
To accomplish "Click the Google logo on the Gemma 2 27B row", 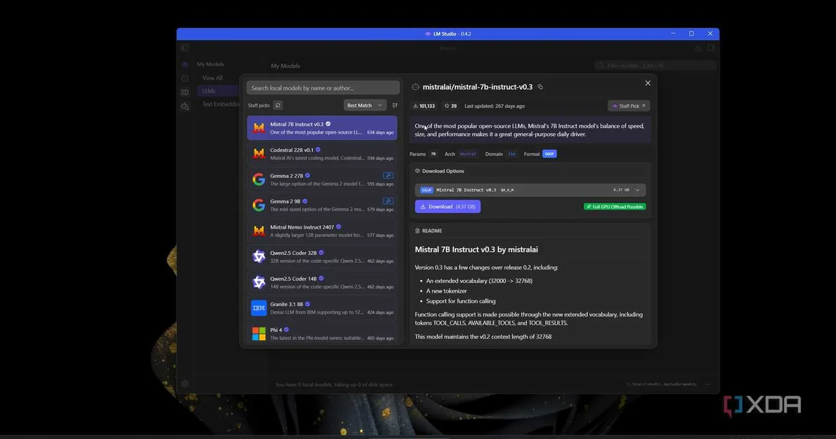I will coord(259,179).
